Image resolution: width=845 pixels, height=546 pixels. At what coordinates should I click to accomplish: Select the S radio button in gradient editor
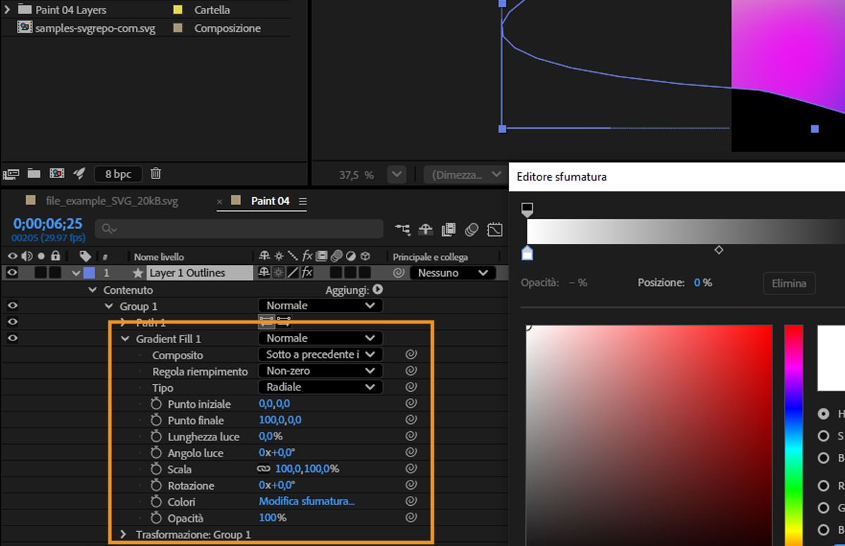click(823, 436)
